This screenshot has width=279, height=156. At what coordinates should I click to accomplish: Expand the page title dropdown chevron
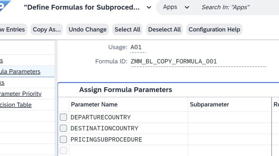tap(149, 7)
